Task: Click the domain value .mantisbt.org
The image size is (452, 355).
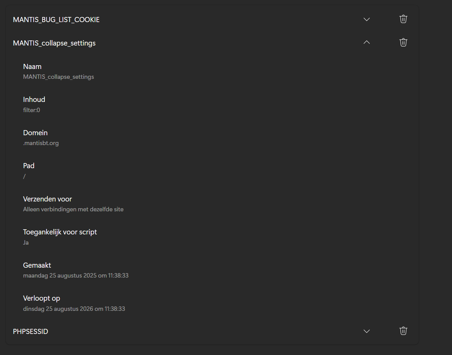Action: click(x=41, y=143)
